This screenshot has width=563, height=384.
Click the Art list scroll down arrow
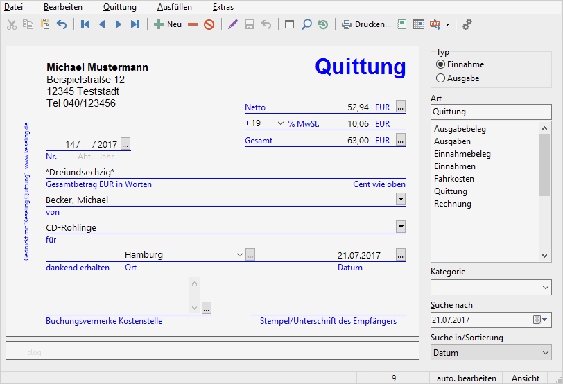click(x=545, y=256)
